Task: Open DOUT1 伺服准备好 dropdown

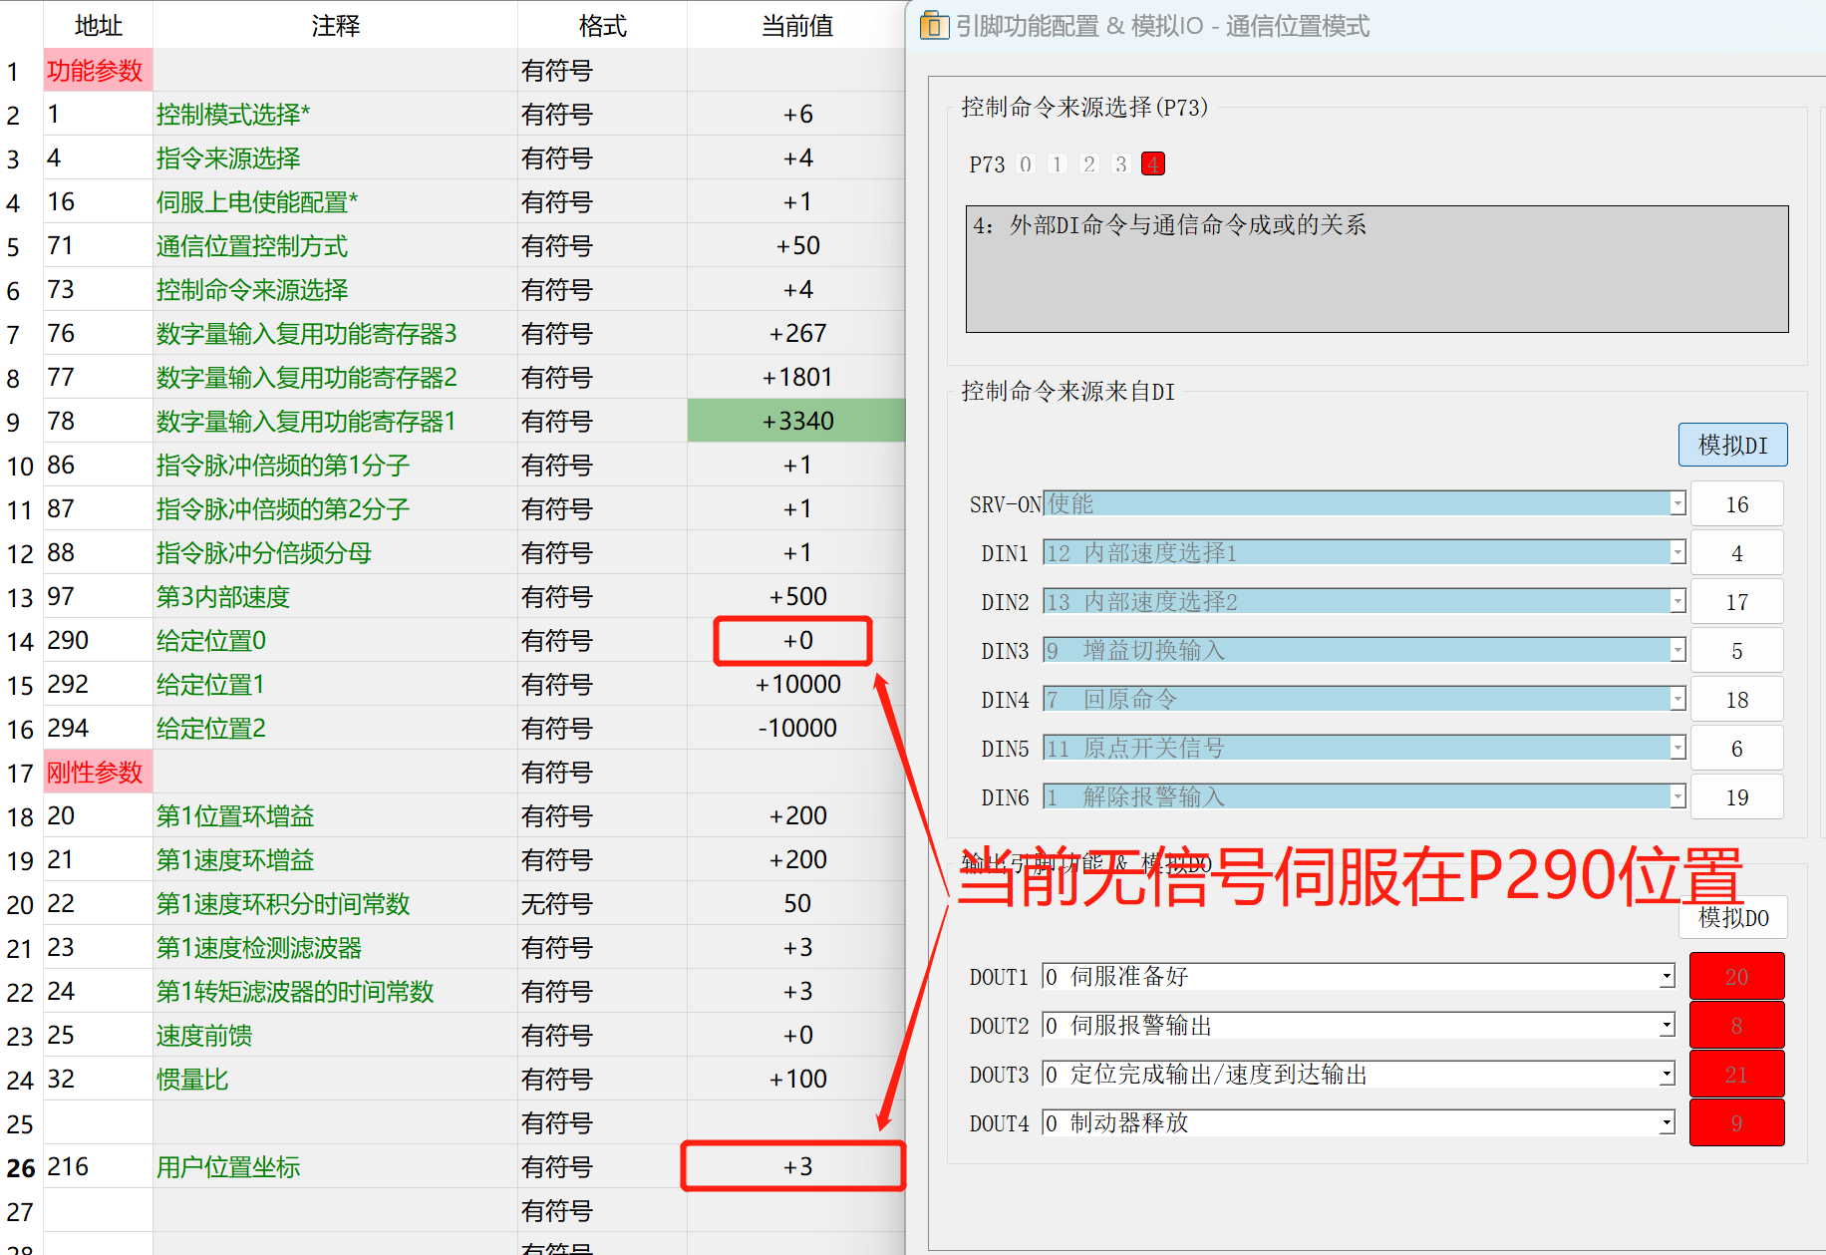Action: coord(1667,977)
